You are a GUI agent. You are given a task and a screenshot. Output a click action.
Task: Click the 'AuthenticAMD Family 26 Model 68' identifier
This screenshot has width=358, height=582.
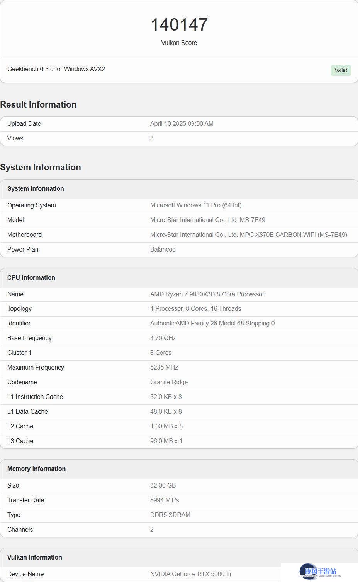tap(212, 324)
